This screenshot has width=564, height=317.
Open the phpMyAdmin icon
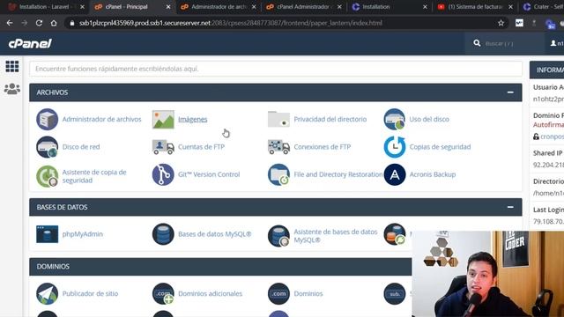coord(47,234)
